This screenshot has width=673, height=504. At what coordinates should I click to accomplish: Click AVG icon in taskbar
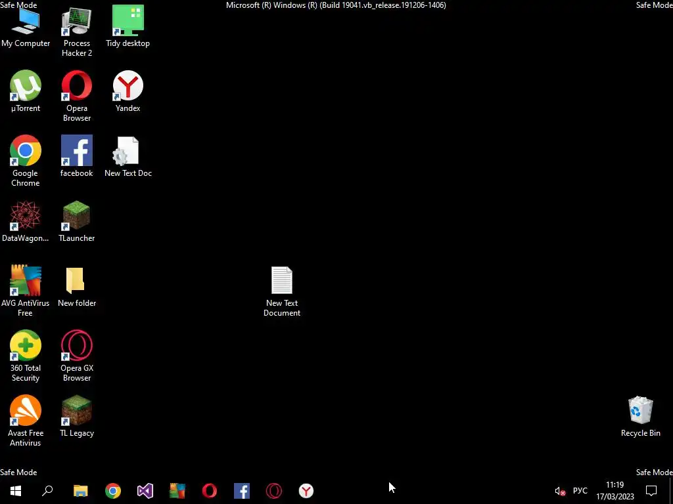click(x=177, y=491)
